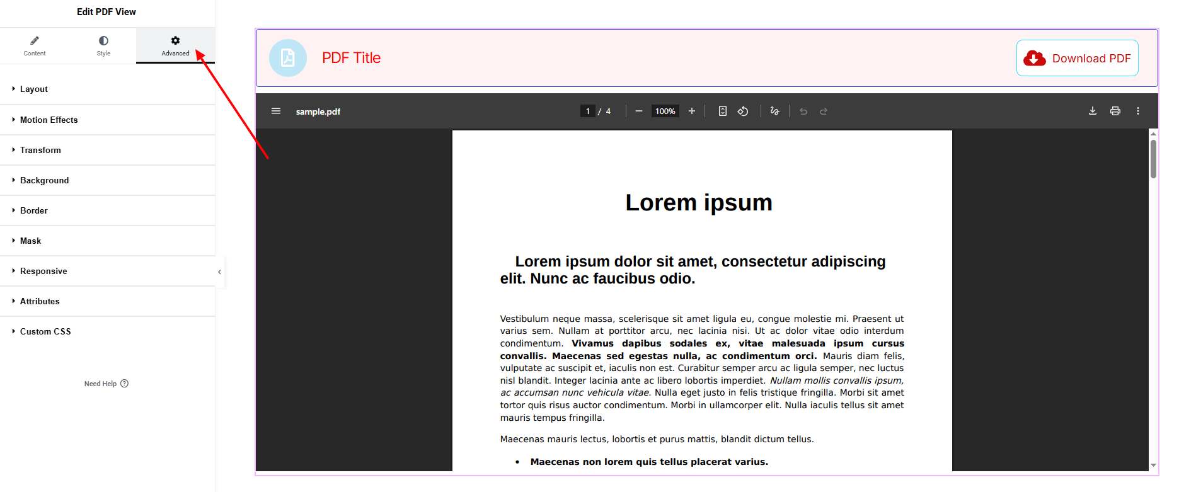Toggle the PDF viewer sidebar menu icon
This screenshot has width=1179, height=492.
click(x=276, y=111)
